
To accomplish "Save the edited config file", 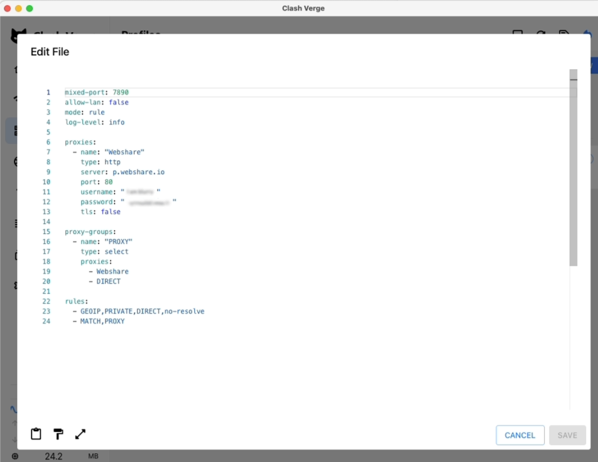I will coord(567,436).
